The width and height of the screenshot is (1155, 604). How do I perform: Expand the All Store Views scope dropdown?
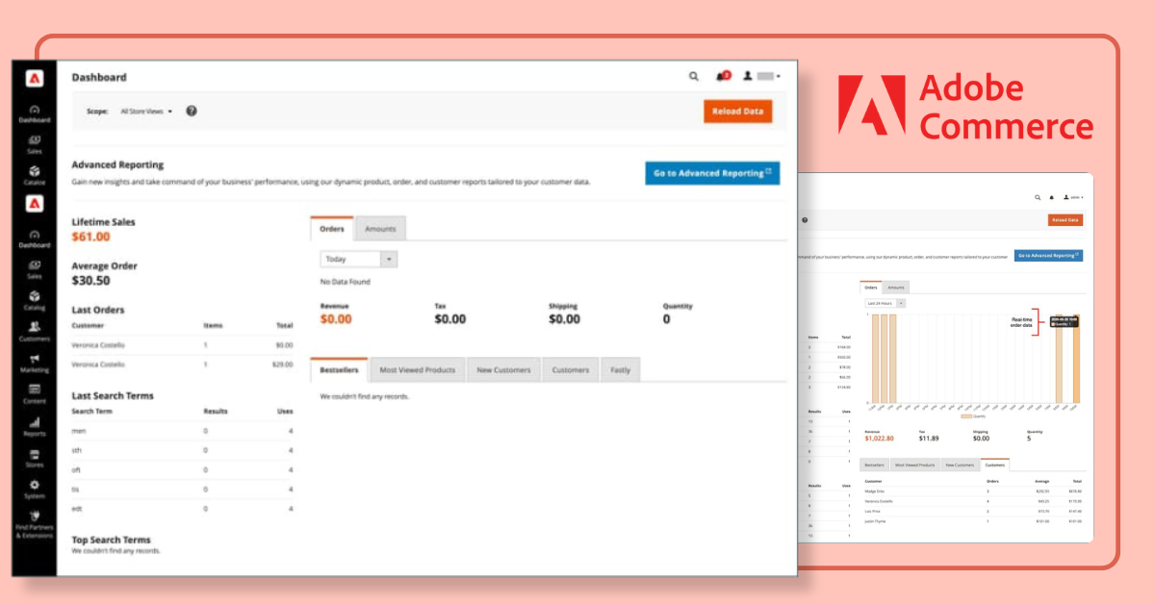tap(146, 111)
